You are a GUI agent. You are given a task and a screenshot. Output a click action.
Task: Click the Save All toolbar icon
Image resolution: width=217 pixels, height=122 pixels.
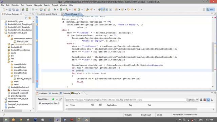(x=14, y=9)
